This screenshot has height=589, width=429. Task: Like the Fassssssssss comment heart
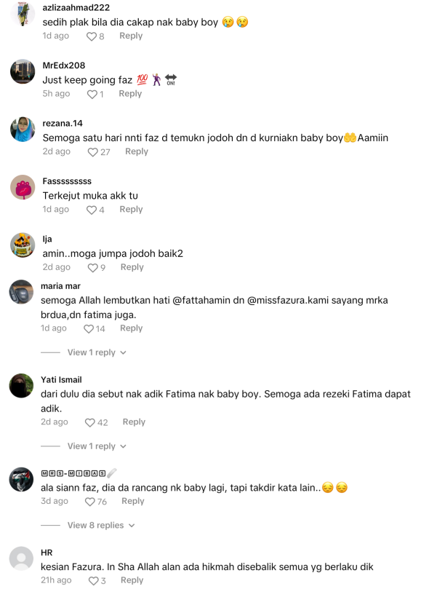[92, 210]
